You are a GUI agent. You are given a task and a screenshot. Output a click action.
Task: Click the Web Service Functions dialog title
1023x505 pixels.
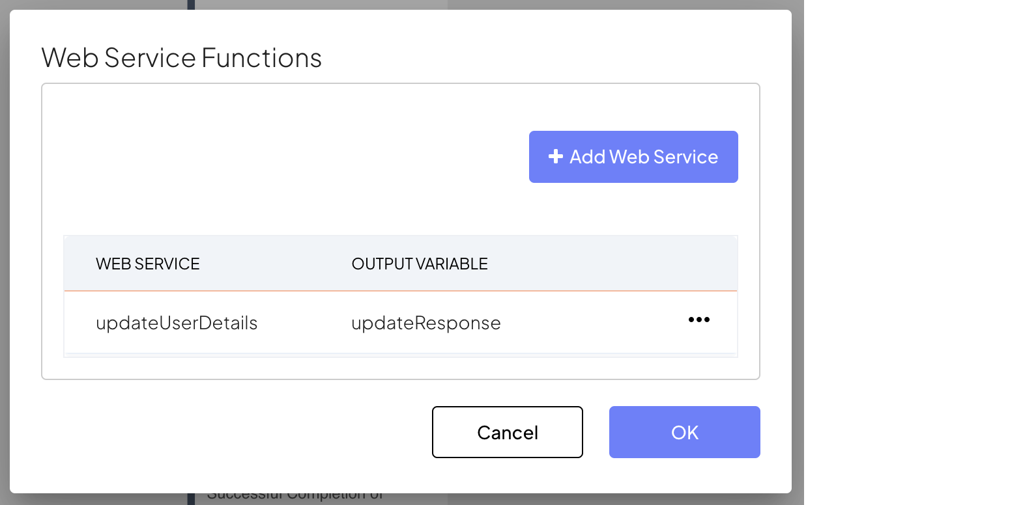182,58
